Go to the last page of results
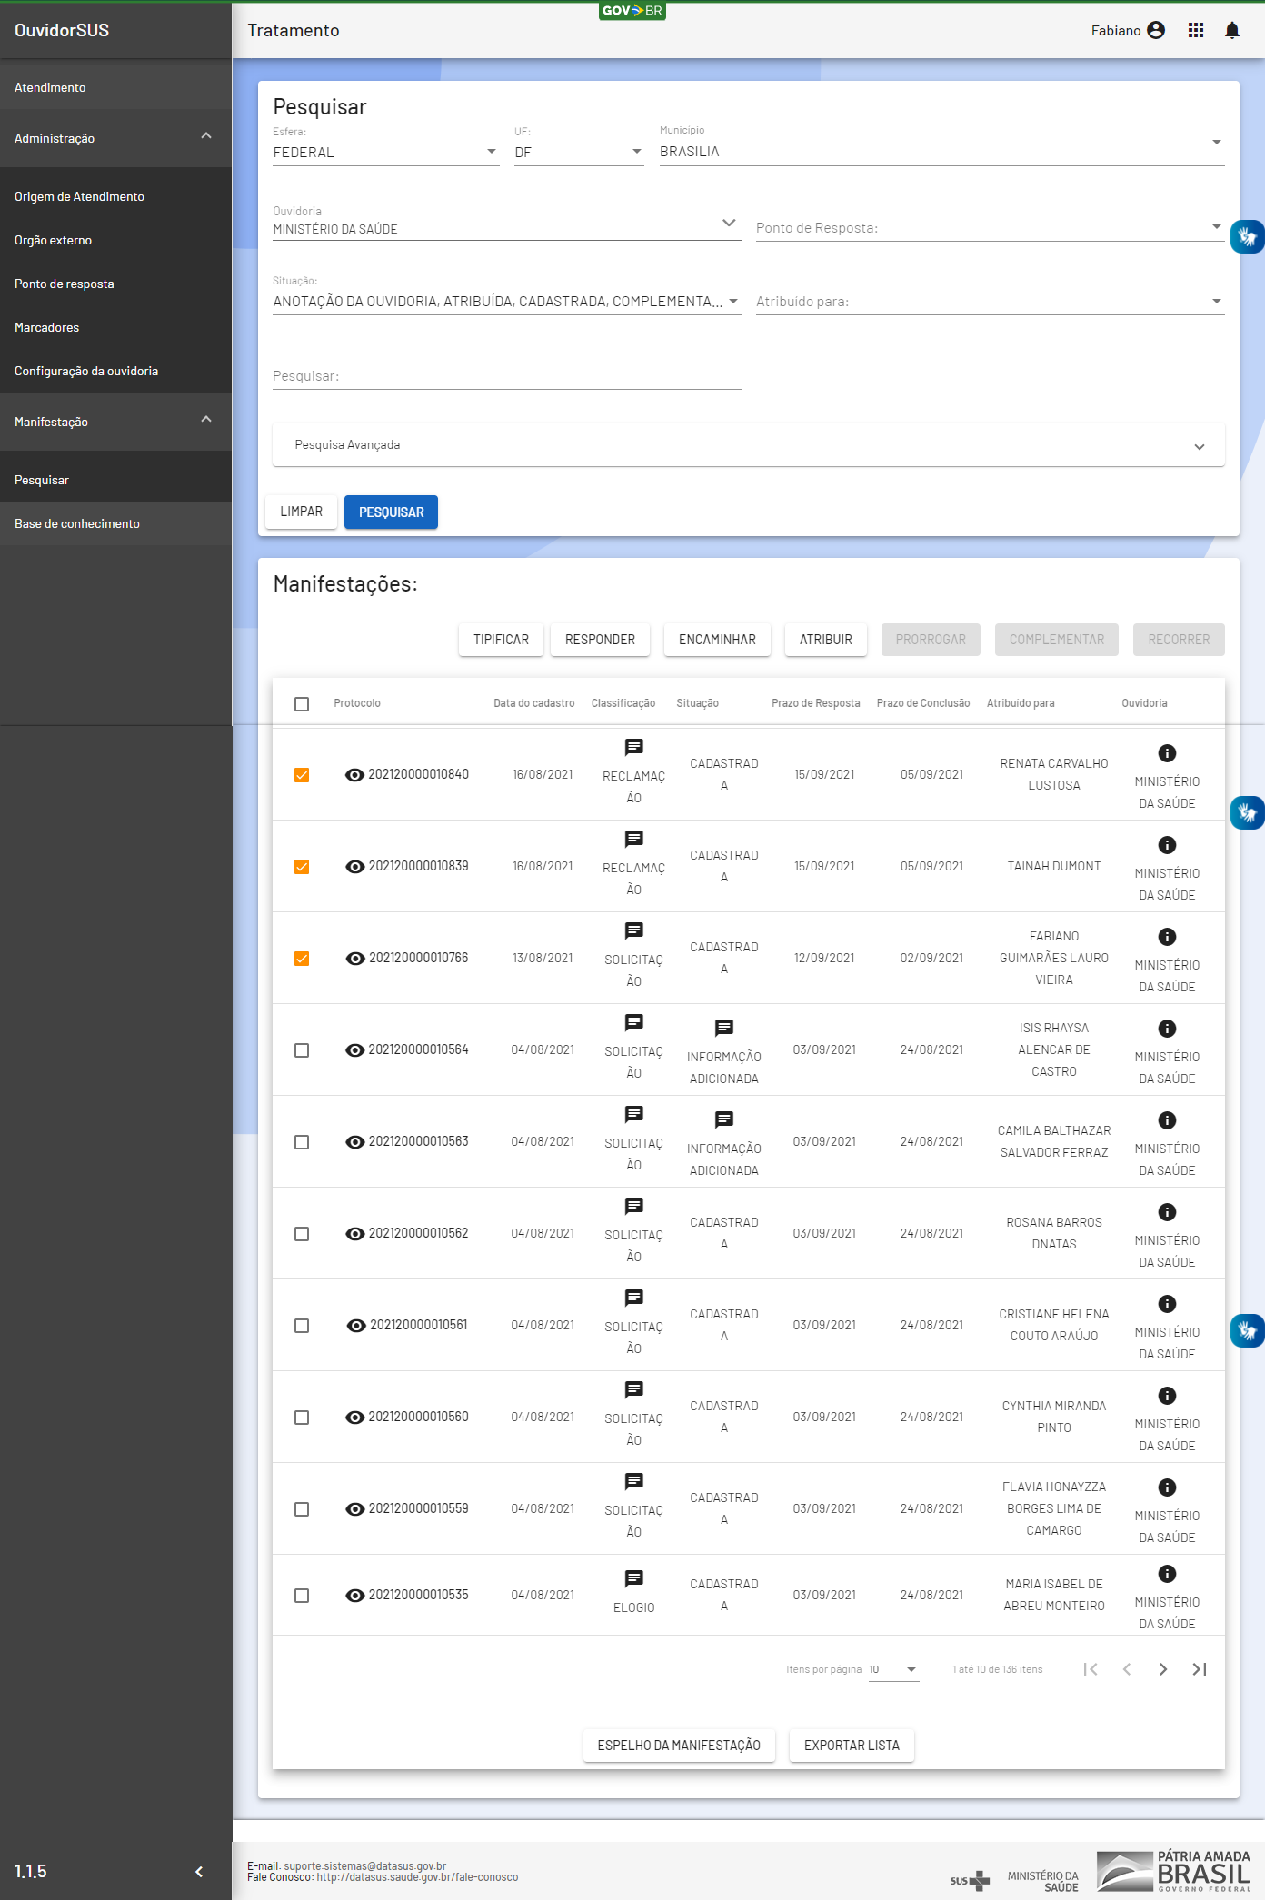 tap(1199, 1669)
